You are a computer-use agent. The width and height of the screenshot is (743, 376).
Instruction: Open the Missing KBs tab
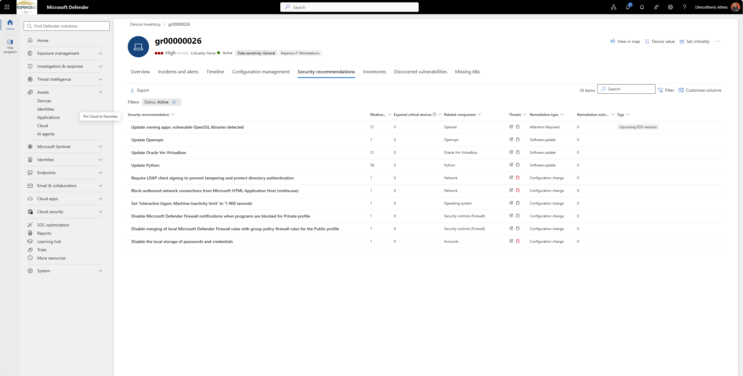pos(467,72)
